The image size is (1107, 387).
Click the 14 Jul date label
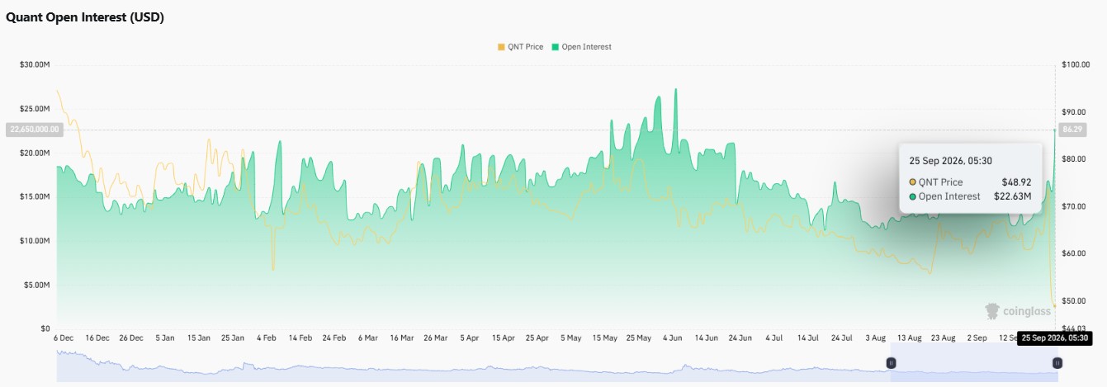807,337
